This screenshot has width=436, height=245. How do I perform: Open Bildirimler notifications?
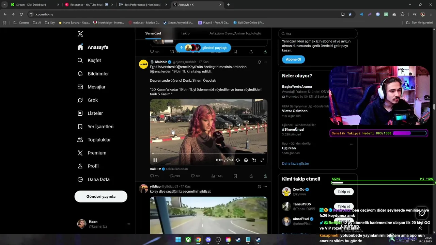(x=93, y=73)
